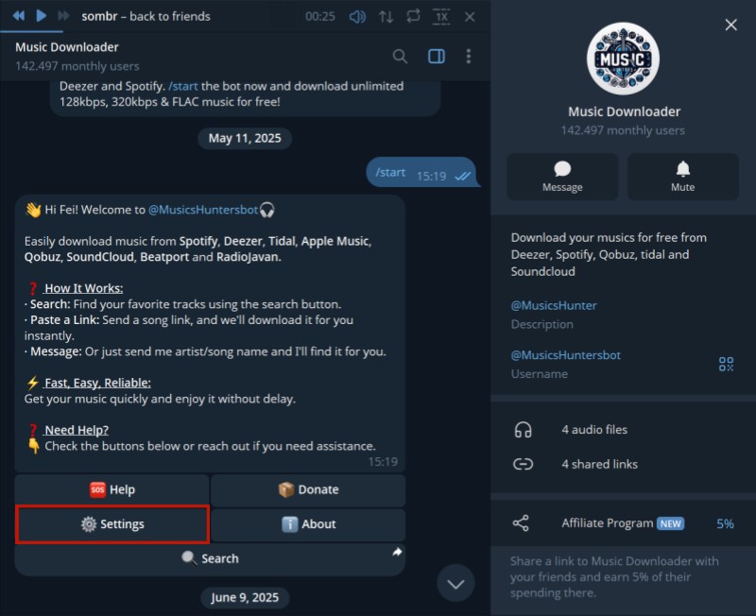
Task: Toggle the split chat view icon
Action: point(436,56)
